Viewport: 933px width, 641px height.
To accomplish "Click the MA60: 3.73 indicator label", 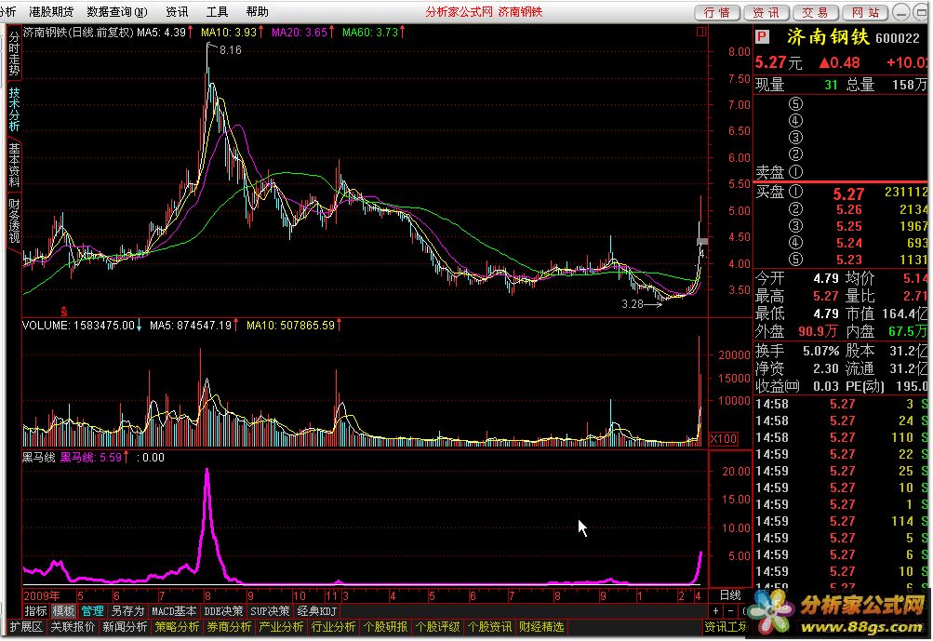I will (x=370, y=33).
